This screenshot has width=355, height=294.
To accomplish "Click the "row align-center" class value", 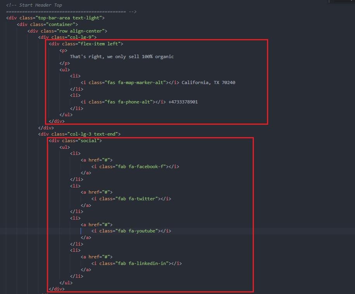I will tap(80, 31).
